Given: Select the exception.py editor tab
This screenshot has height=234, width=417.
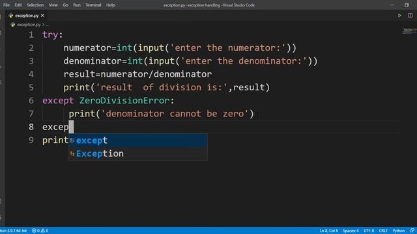Looking at the screenshot, I should click(x=27, y=16).
